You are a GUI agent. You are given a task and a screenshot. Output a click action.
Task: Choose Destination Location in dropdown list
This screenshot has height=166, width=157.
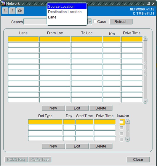pos(67,12)
